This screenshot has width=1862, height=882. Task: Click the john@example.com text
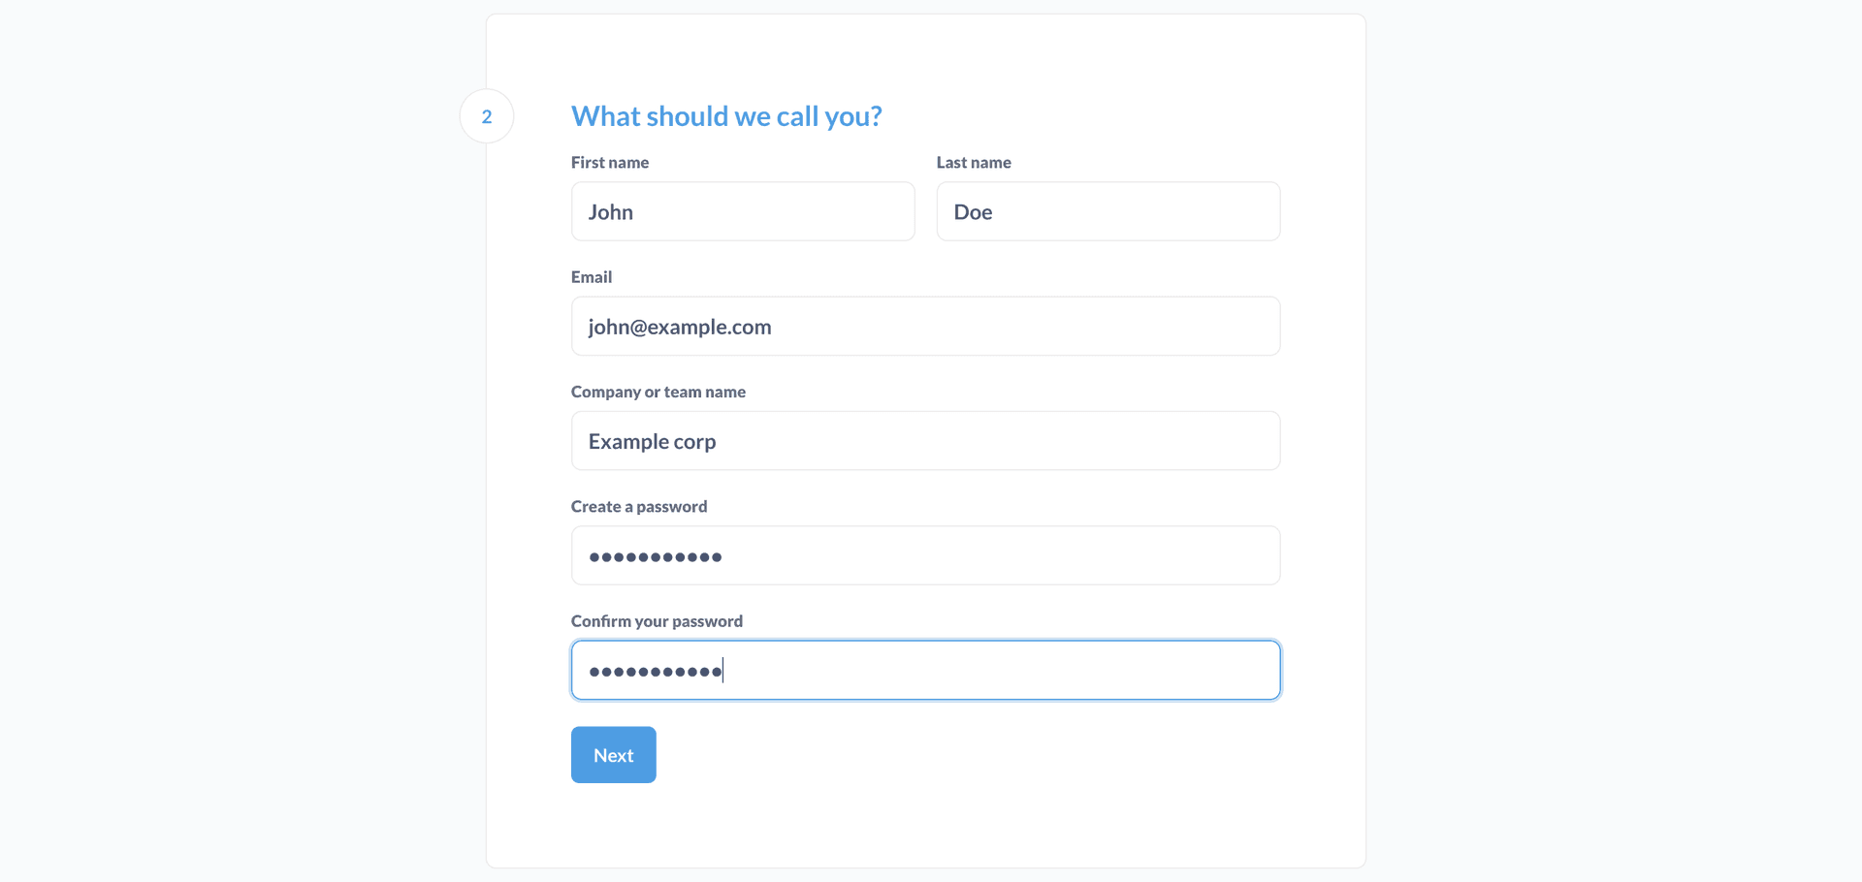click(680, 328)
